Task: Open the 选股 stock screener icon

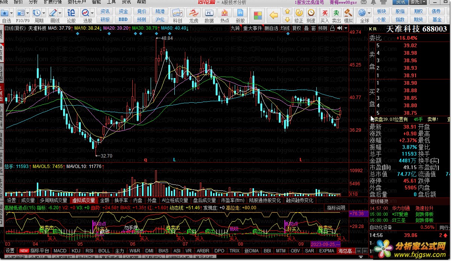Action: (x=86, y=13)
